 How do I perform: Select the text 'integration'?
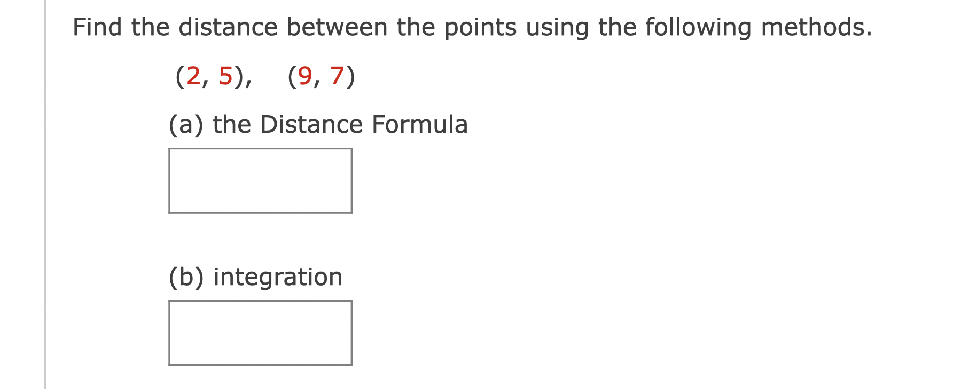click(x=278, y=277)
